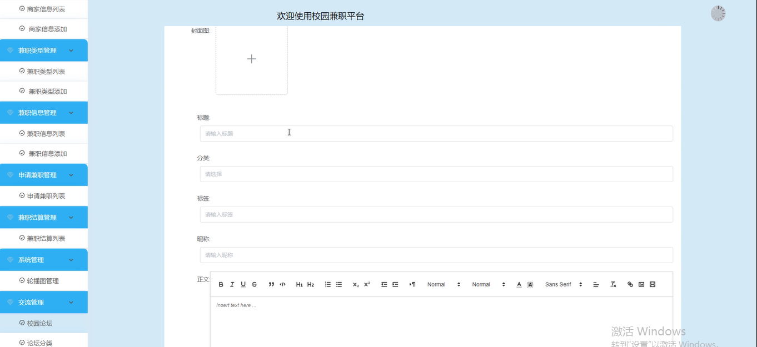Open the 分类 category select box
The height and width of the screenshot is (347, 757).
pos(436,174)
